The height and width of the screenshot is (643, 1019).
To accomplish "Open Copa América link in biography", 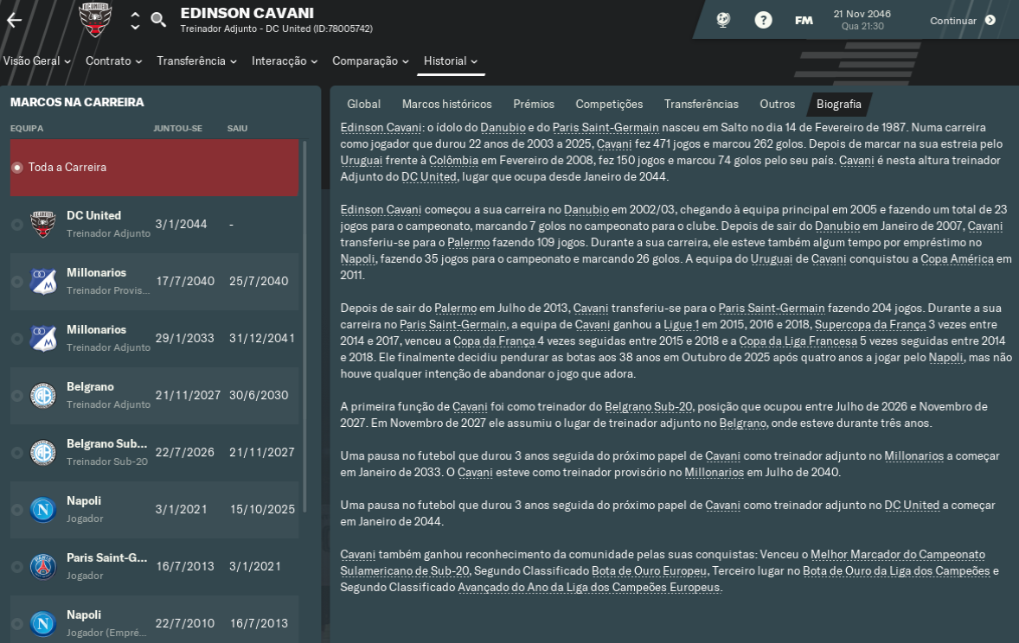I will tap(957, 258).
